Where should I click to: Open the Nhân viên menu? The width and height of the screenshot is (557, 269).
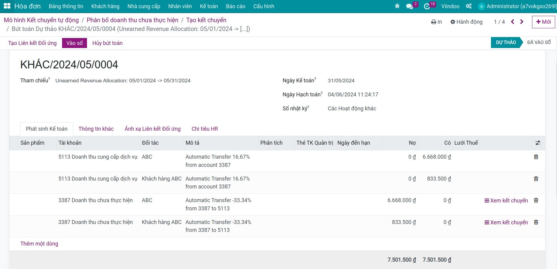(x=180, y=6)
